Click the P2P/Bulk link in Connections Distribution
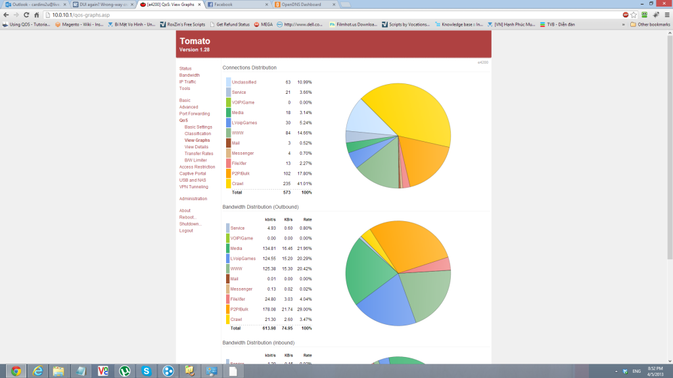Image resolution: width=673 pixels, height=378 pixels. pyautogui.click(x=241, y=174)
